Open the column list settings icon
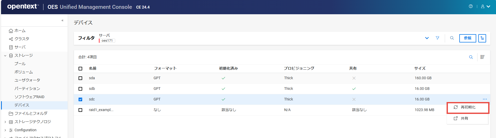The height and width of the screenshot is (138, 496). click(x=482, y=57)
